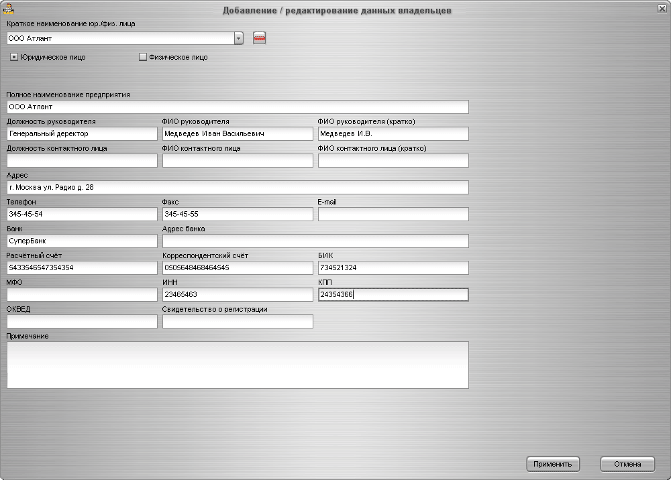The width and height of the screenshot is (671, 480).
Task: Click the red delete icon beside the name combo
Action: coord(259,38)
